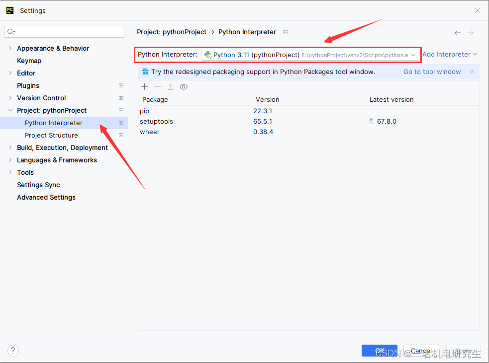
Task: Sort by the Version column header
Action: point(309,100)
